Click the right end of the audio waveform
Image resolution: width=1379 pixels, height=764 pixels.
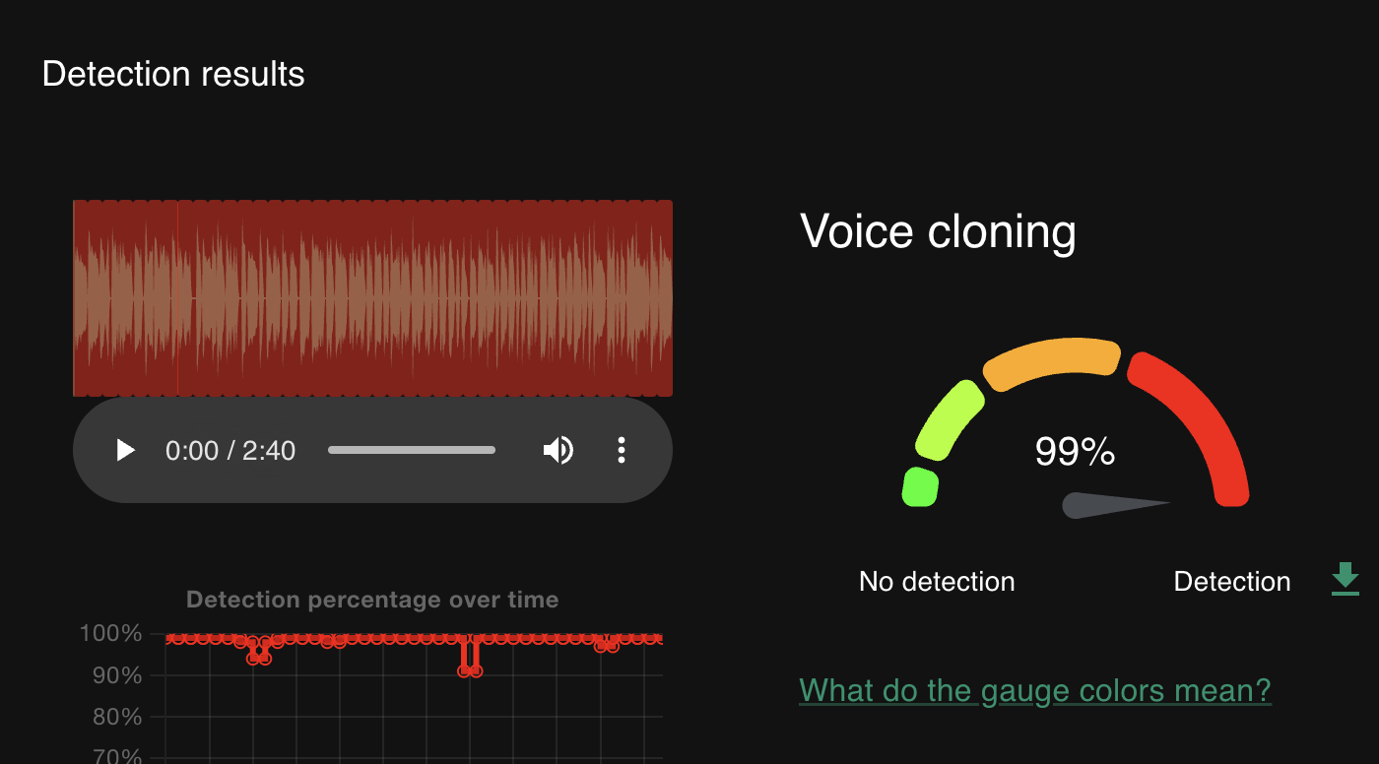click(667, 297)
